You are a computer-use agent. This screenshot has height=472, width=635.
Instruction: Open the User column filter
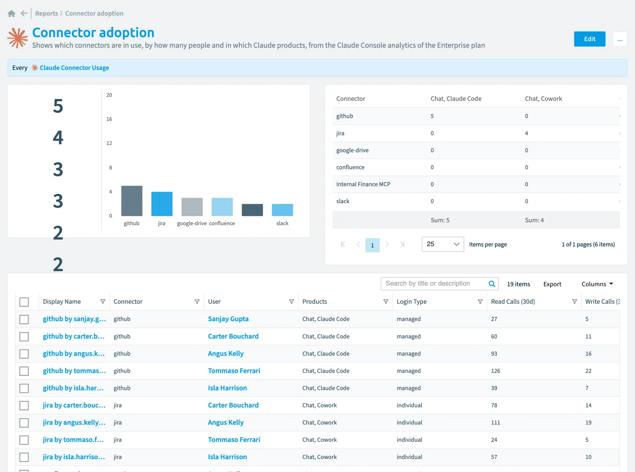pyautogui.click(x=292, y=302)
